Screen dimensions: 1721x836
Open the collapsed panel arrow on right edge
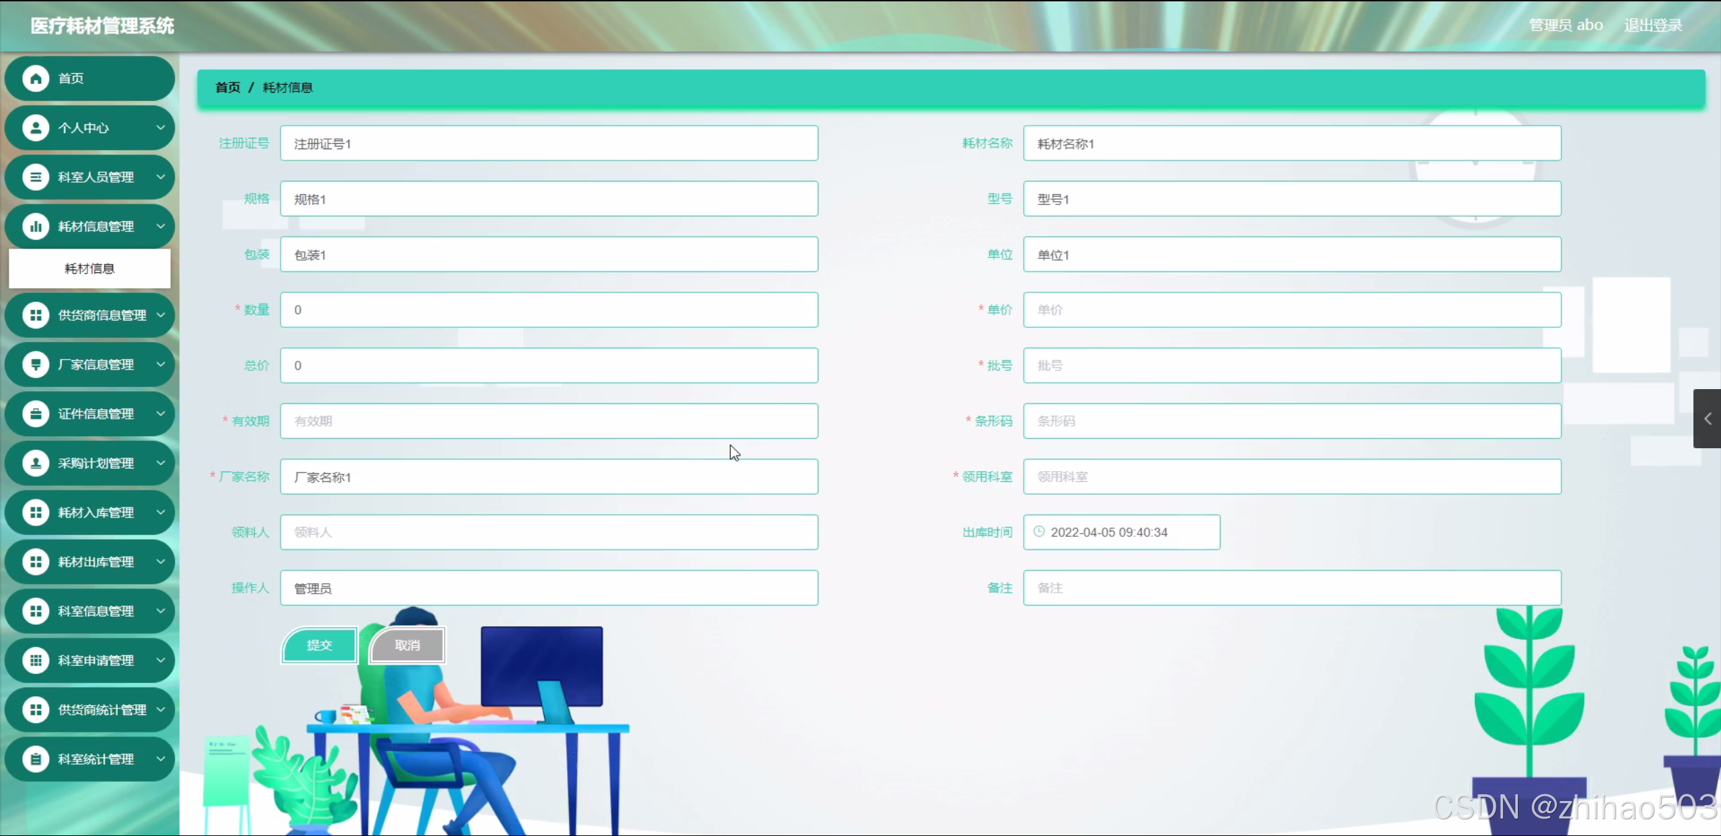[1707, 419]
